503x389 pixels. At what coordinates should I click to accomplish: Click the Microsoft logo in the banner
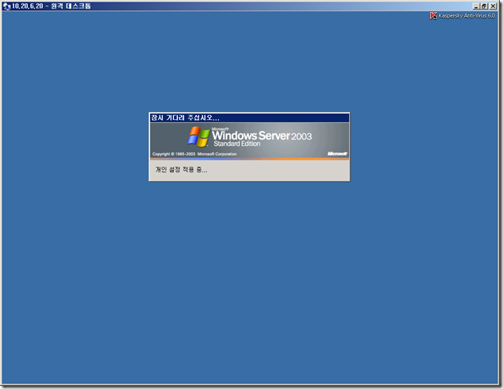coord(337,154)
